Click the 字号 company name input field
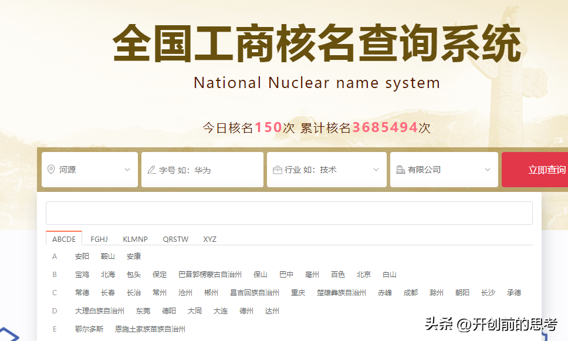Screen dimensions: 568x341 click(202, 170)
